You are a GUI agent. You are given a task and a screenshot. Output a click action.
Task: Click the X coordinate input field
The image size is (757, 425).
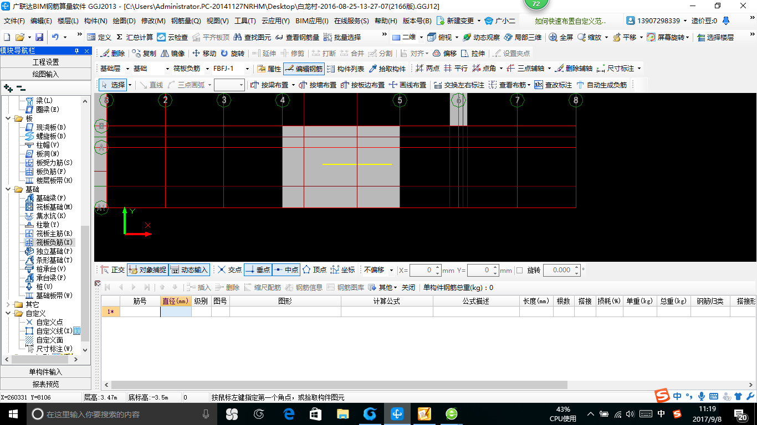coord(425,270)
